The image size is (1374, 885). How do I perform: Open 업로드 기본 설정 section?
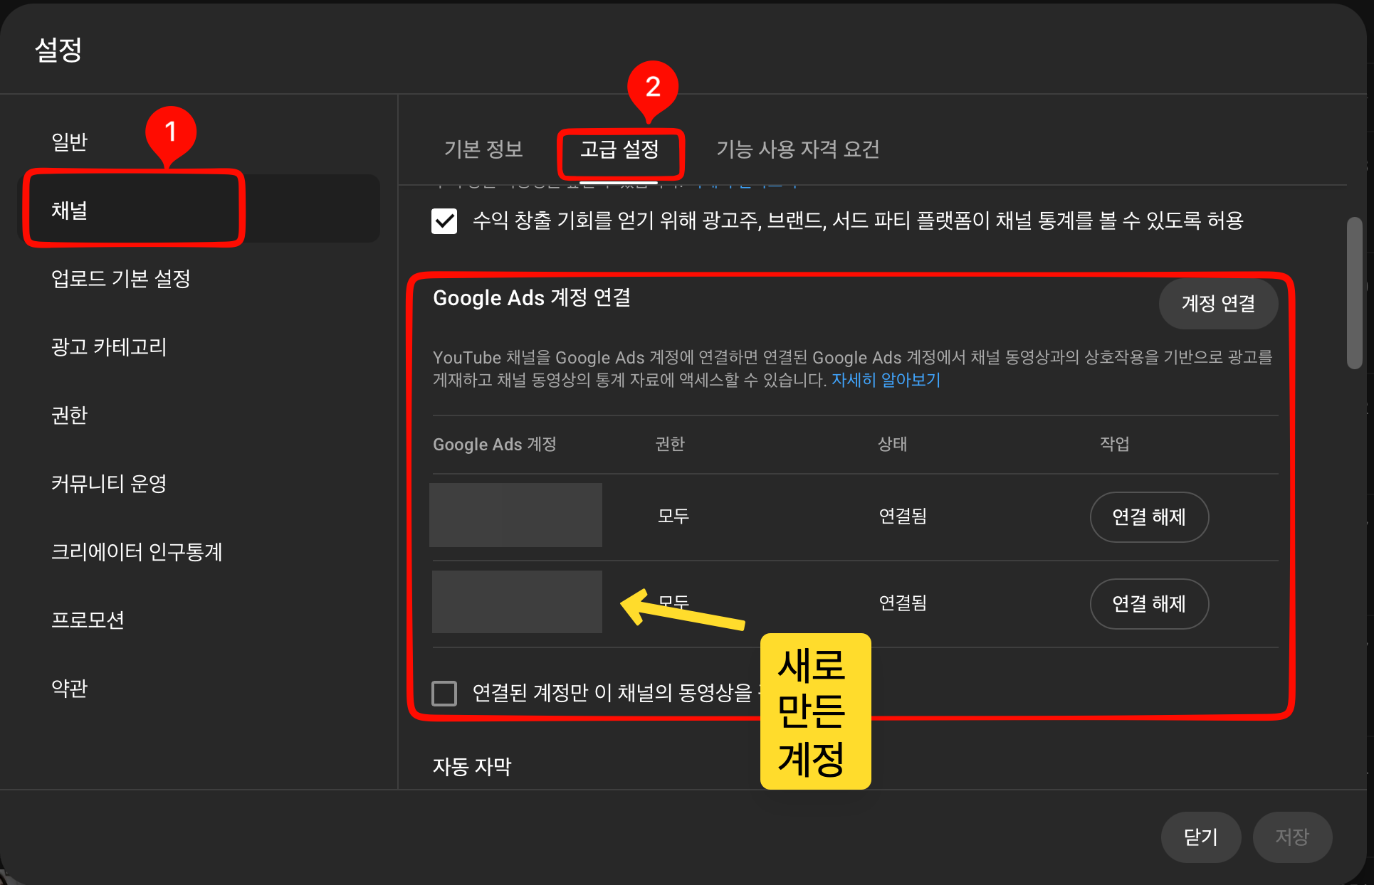pyautogui.click(x=120, y=278)
